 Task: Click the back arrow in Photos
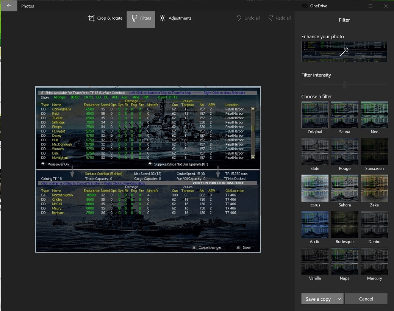tap(9, 6)
